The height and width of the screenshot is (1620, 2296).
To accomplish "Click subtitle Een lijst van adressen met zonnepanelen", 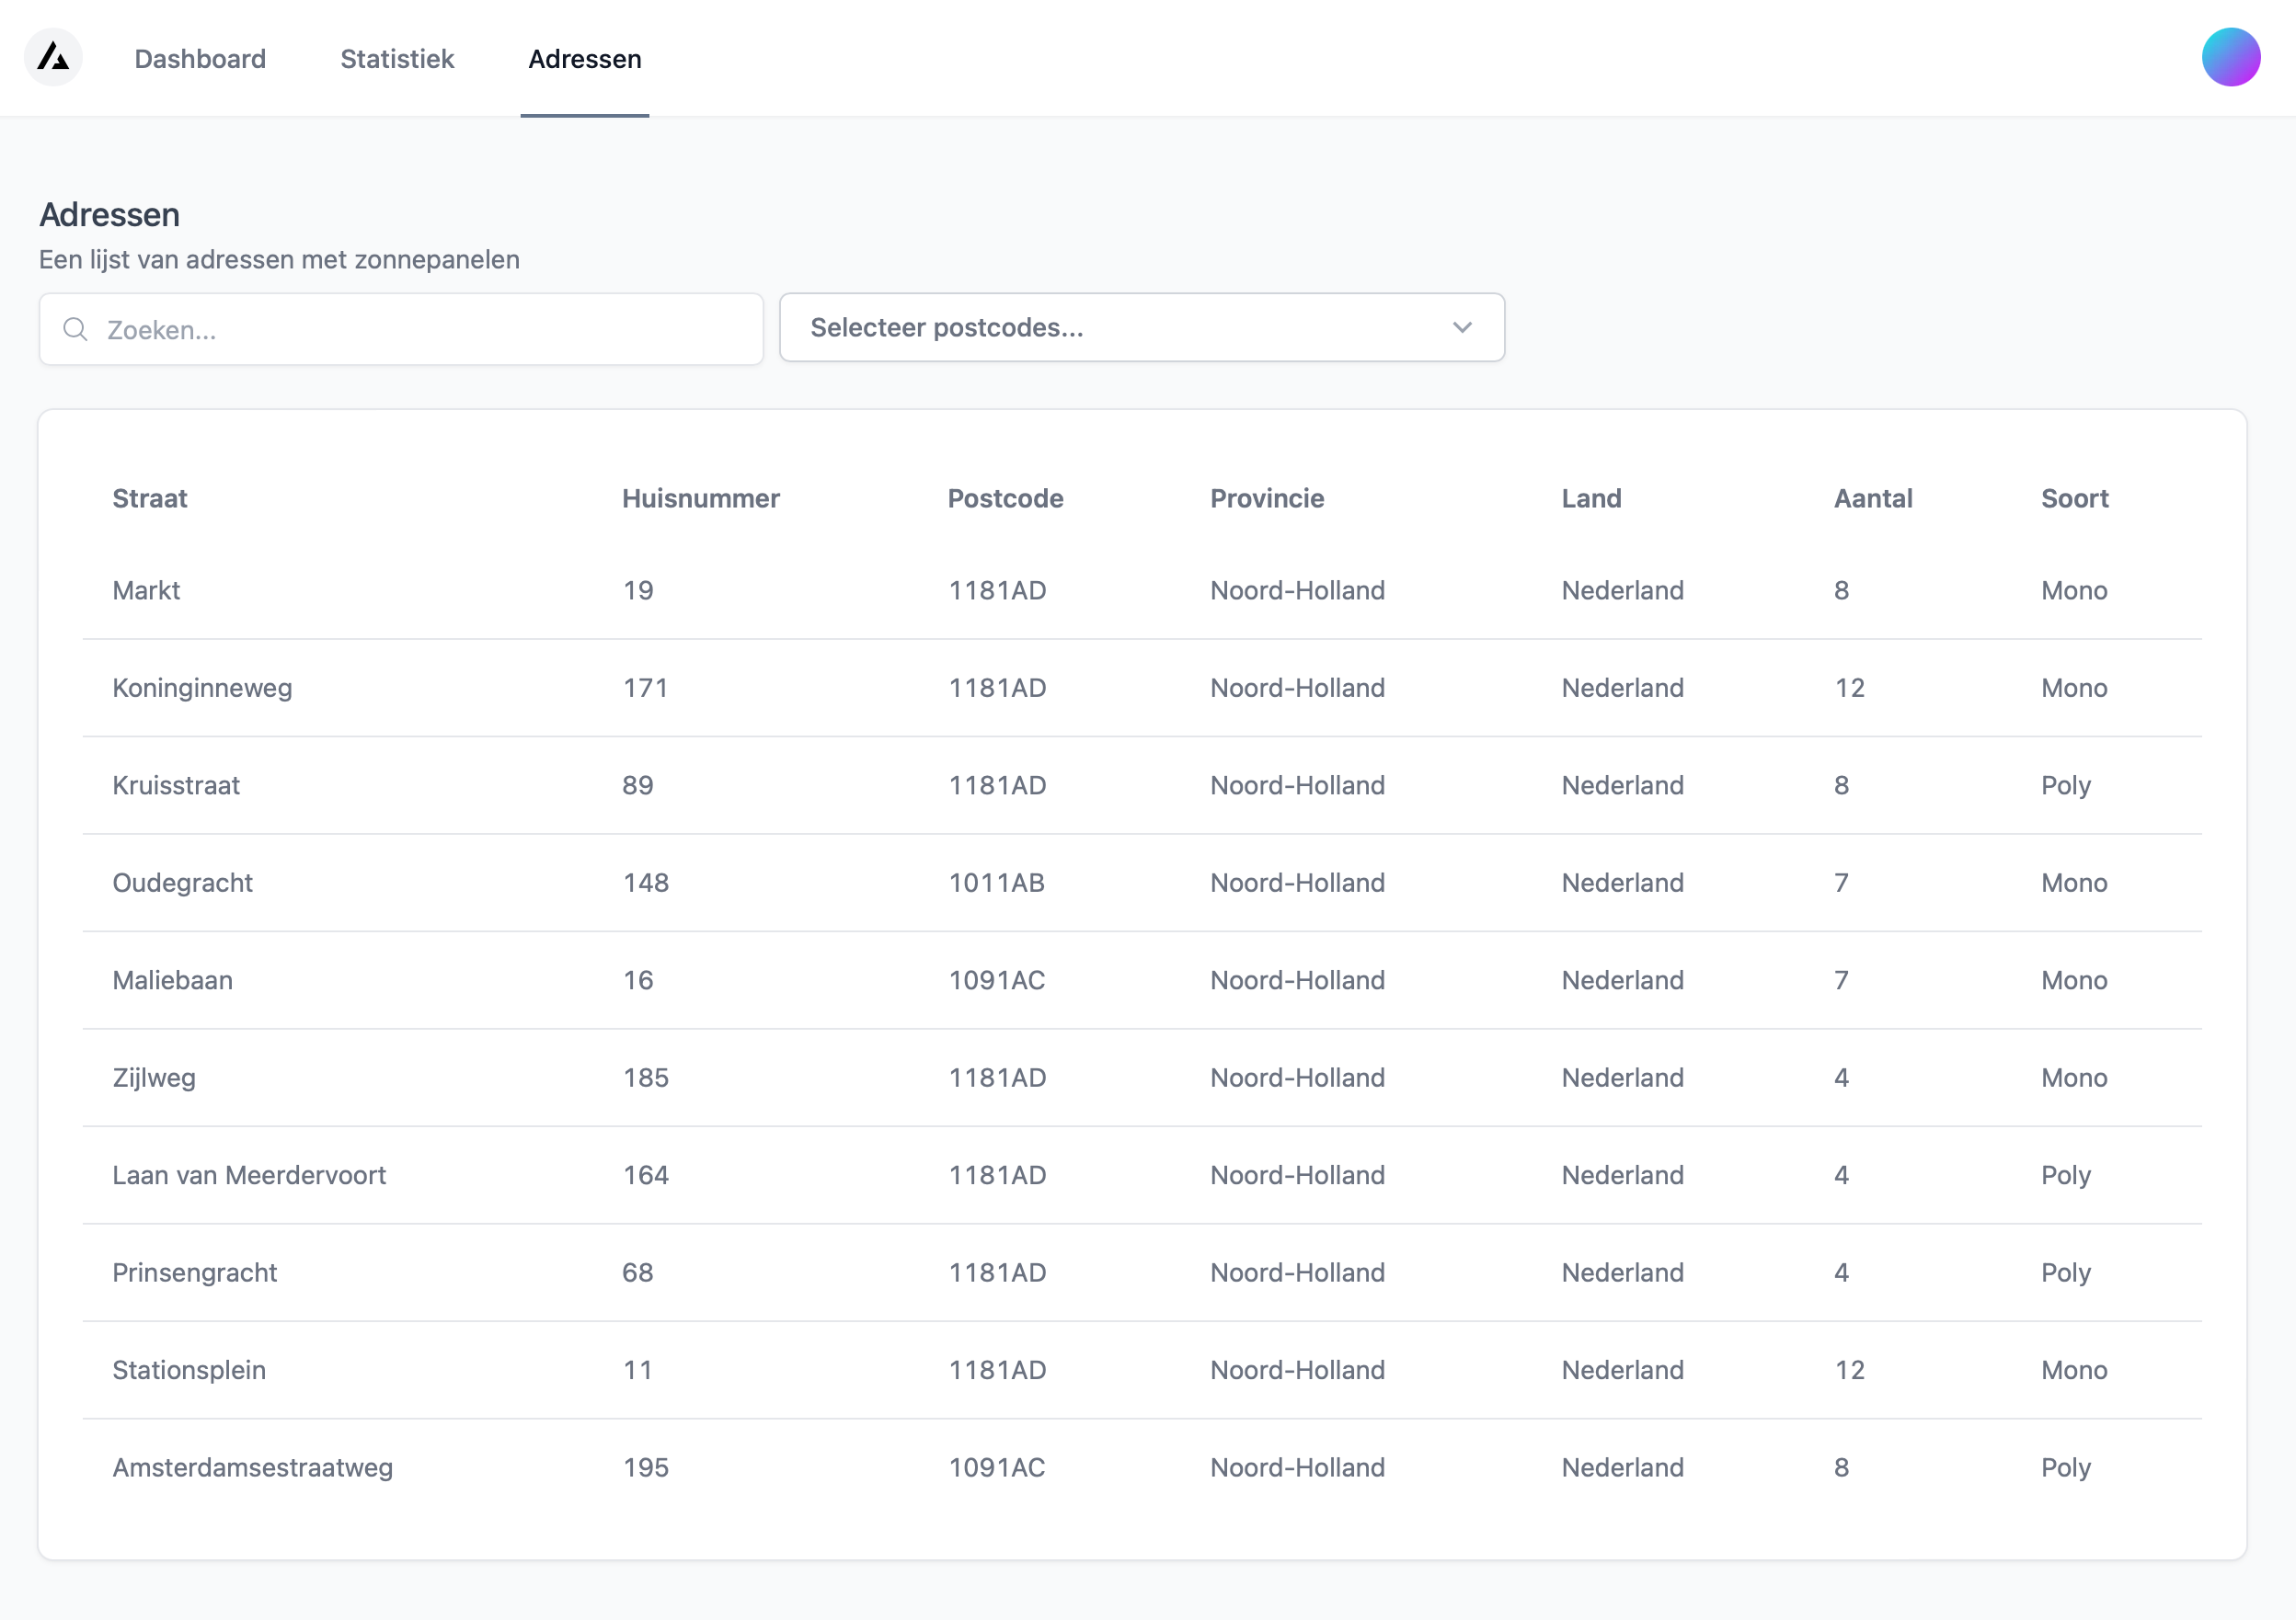I will 279,260.
